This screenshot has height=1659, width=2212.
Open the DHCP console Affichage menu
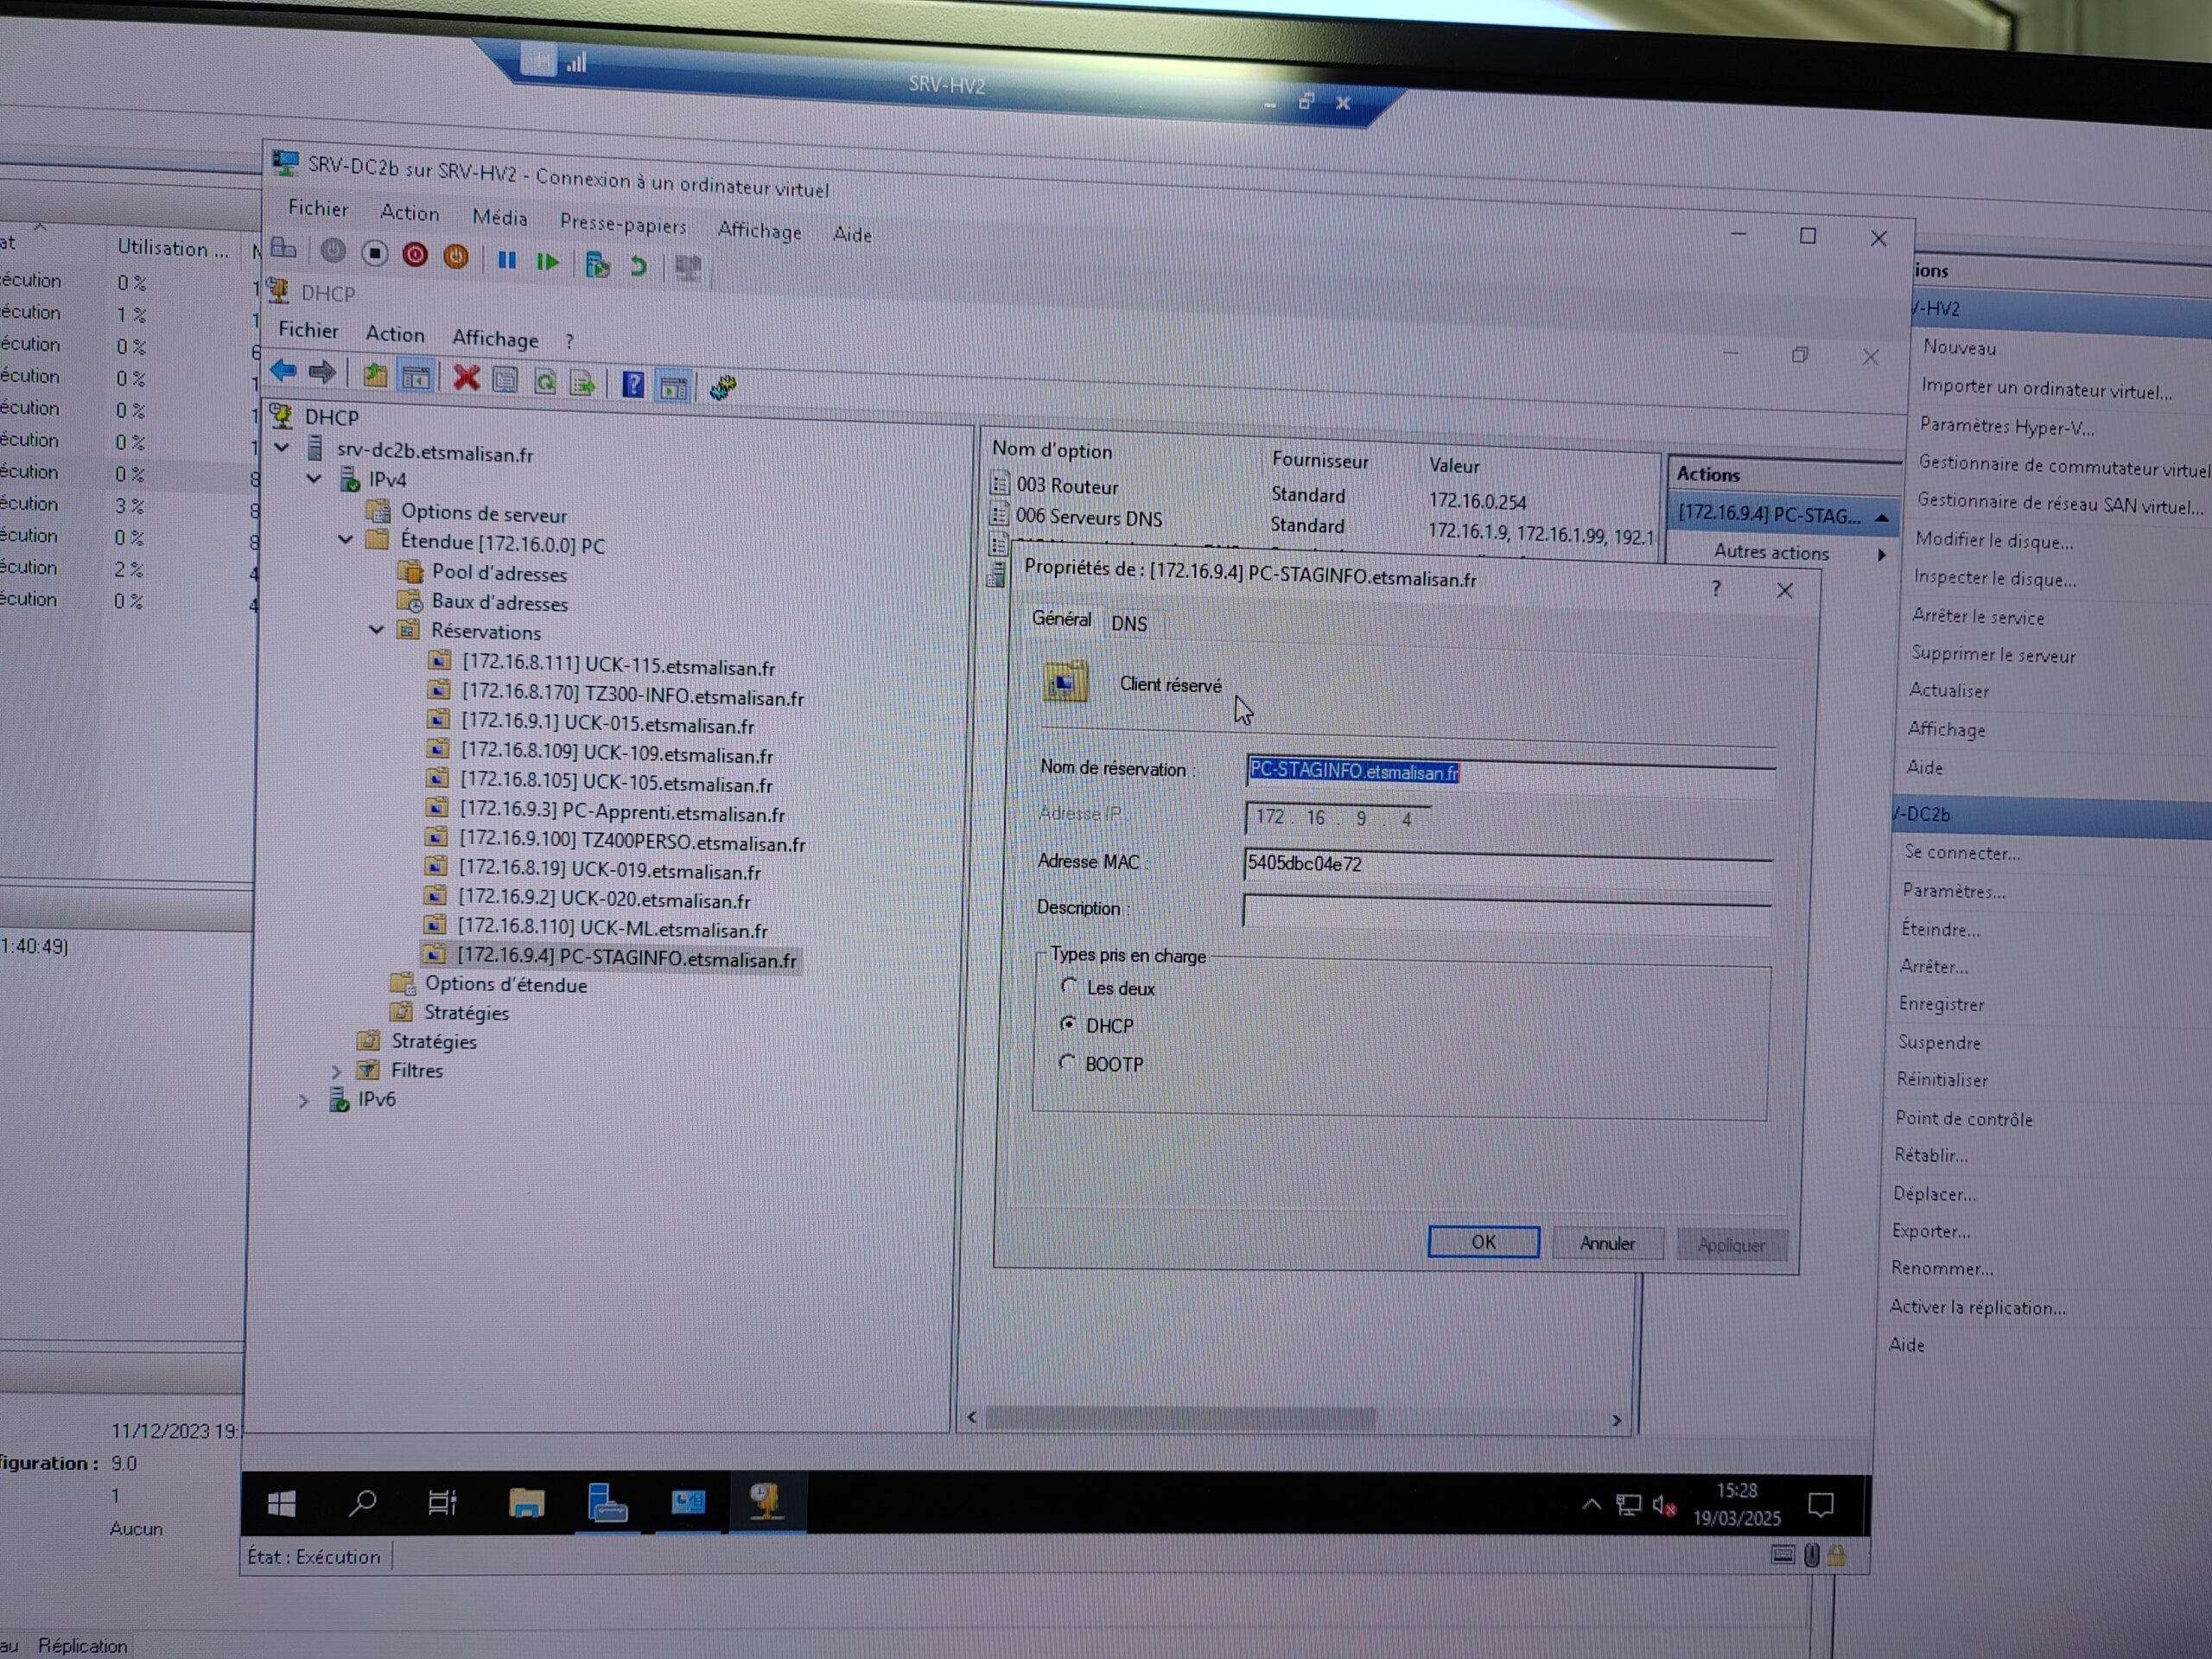(x=495, y=338)
